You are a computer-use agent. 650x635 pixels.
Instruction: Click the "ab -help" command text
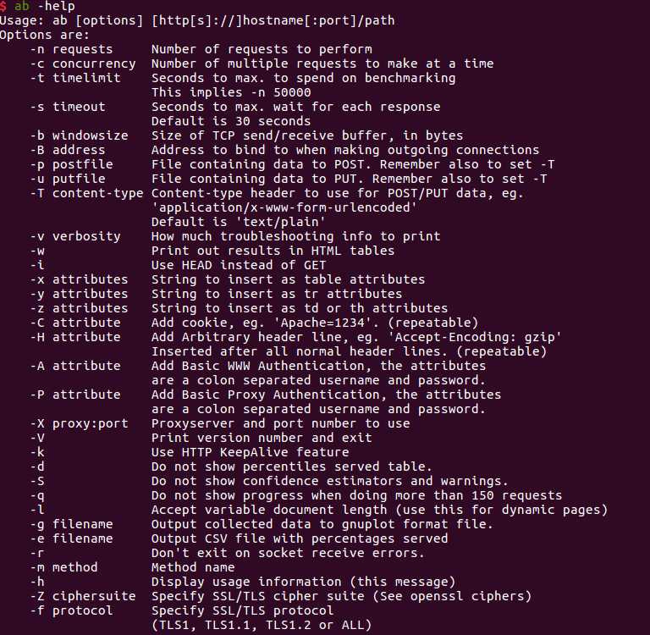click(x=45, y=6)
